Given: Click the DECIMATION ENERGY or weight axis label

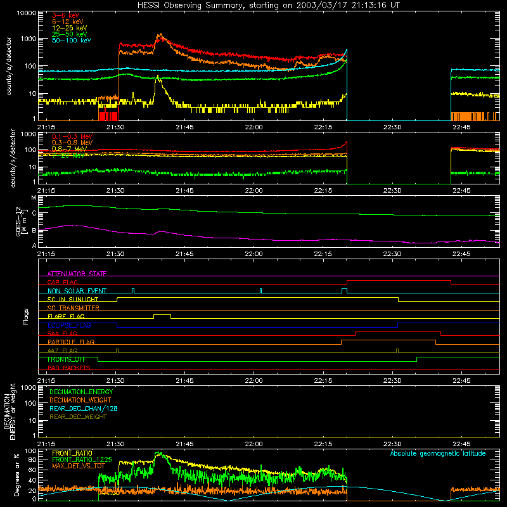Looking at the screenshot, I should click(10, 411).
